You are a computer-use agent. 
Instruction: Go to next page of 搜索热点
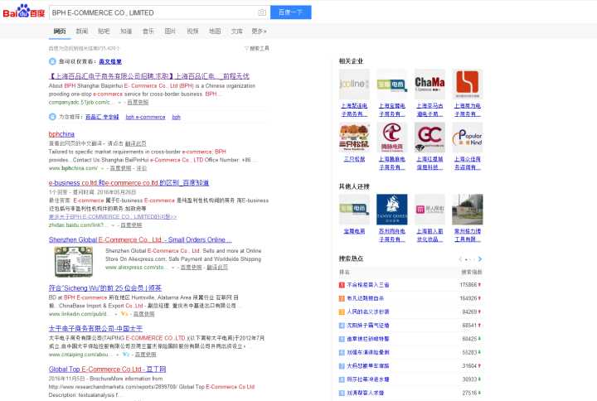[x=480, y=259]
